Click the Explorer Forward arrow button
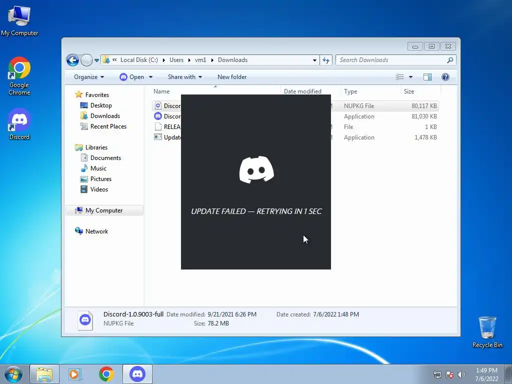The width and height of the screenshot is (512, 384). [86, 60]
